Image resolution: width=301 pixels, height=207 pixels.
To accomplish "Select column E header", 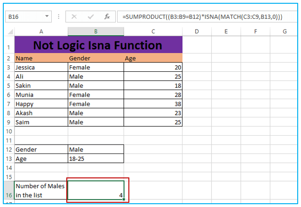I will point(226,31).
